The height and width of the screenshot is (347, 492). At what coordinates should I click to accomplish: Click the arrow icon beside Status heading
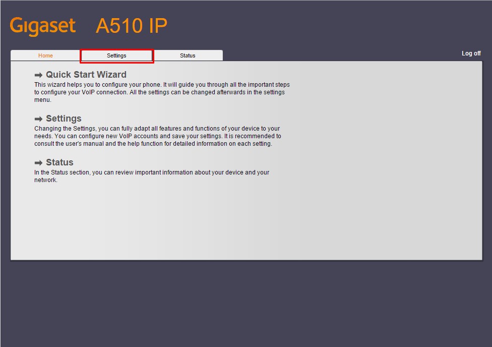click(38, 163)
